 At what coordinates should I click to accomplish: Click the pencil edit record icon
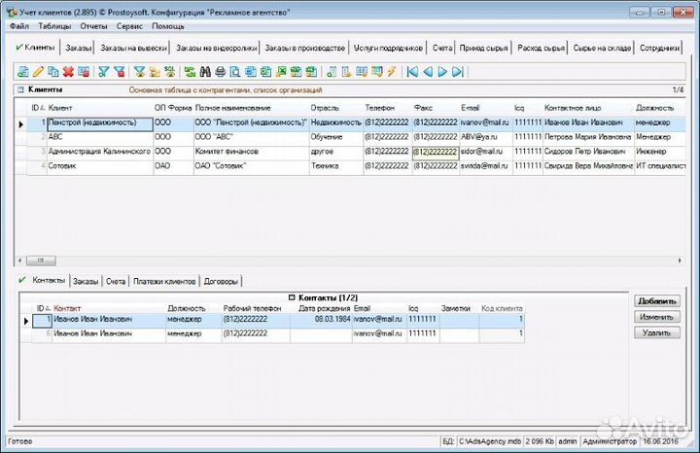[x=38, y=72]
